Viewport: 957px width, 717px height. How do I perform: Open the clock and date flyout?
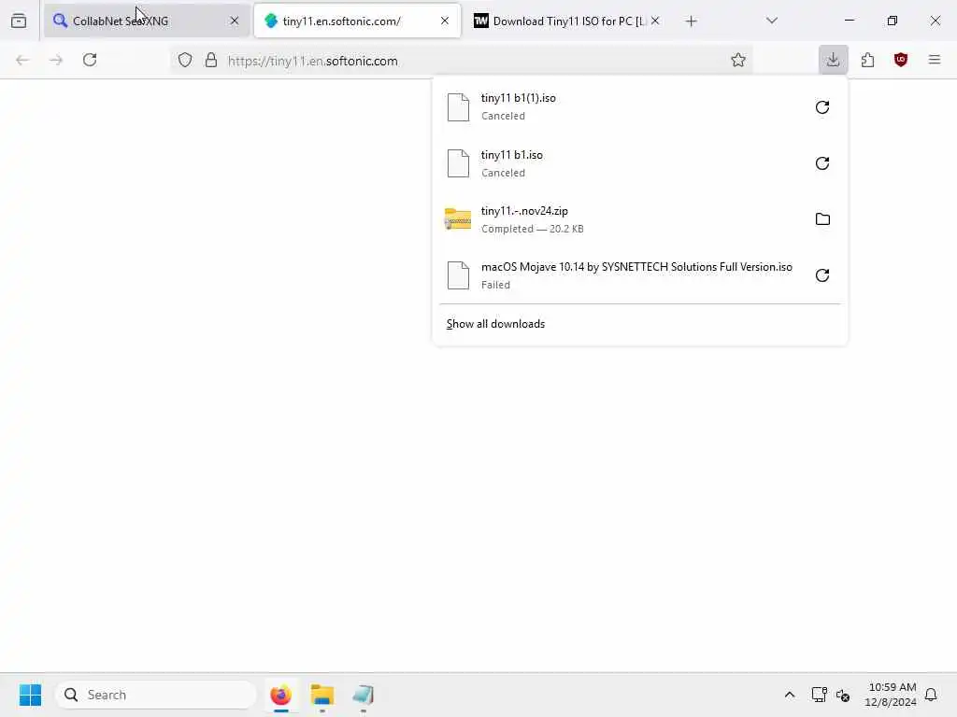891,695
